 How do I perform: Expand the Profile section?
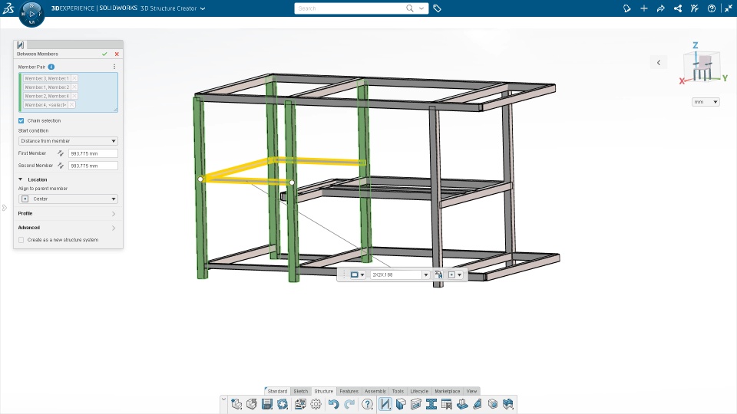click(x=68, y=214)
